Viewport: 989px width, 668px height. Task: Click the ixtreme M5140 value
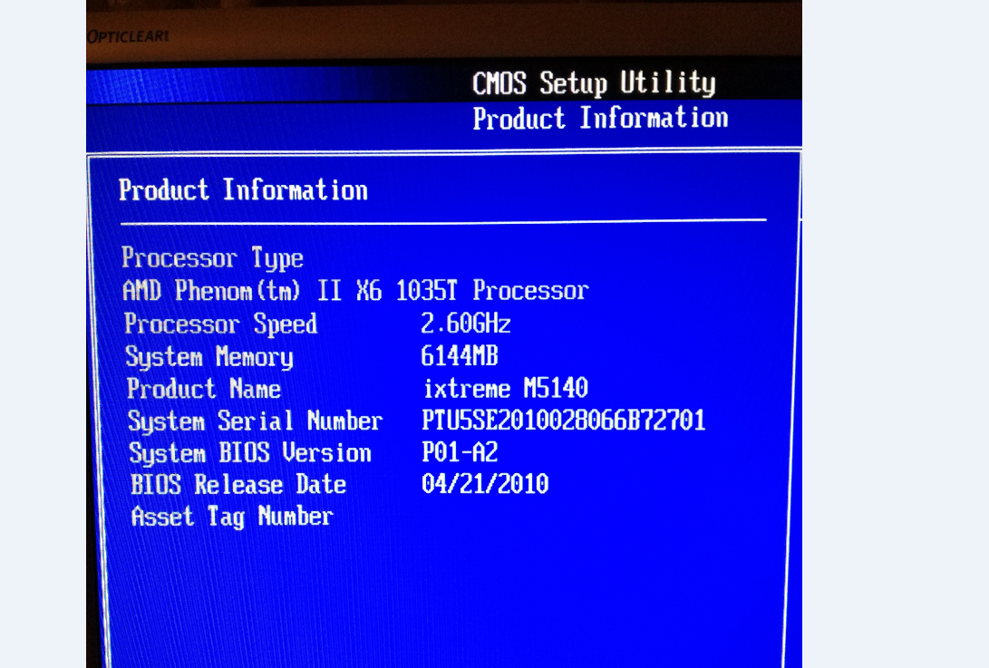click(x=506, y=388)
